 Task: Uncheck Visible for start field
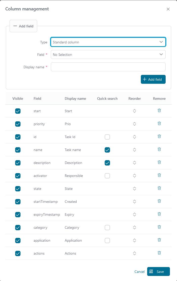click(18, 111)
